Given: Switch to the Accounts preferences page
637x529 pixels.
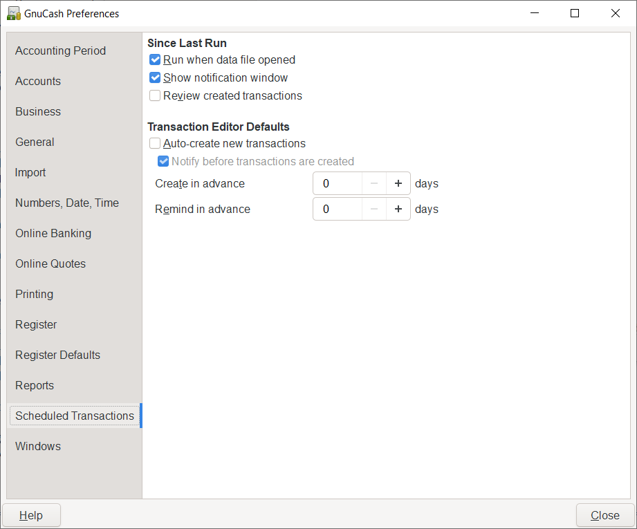Looking at the screenshot, I should tap(38, 81).
